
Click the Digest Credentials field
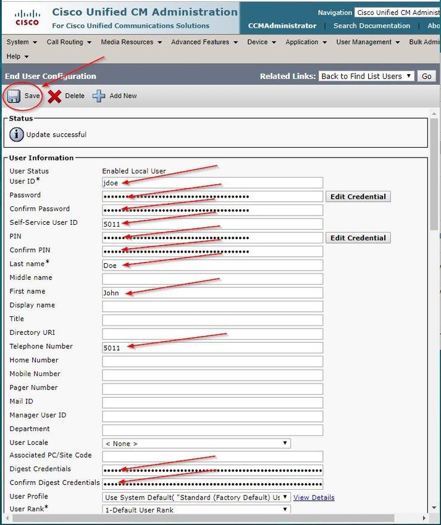[212, 470]
